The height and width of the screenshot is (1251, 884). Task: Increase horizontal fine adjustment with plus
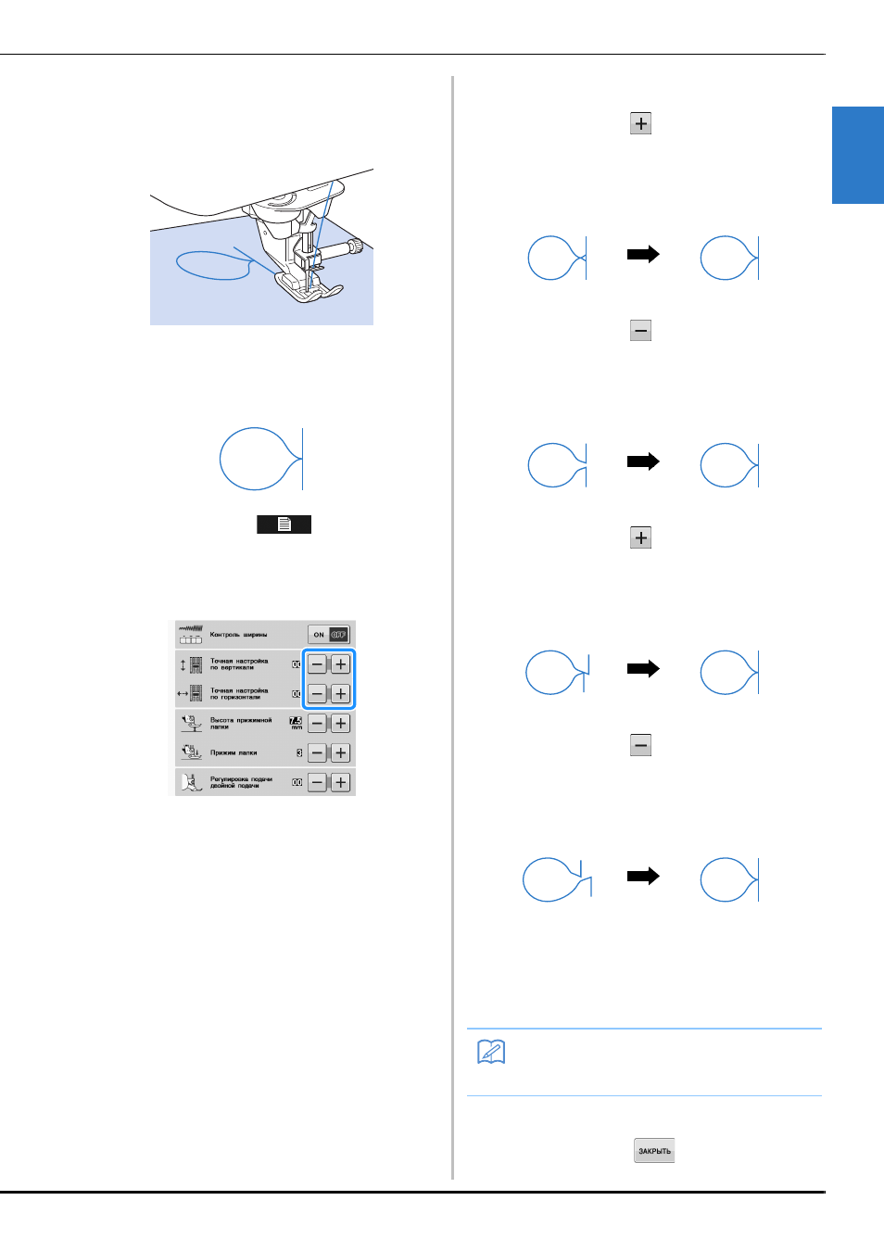click(x=341, y=693)
